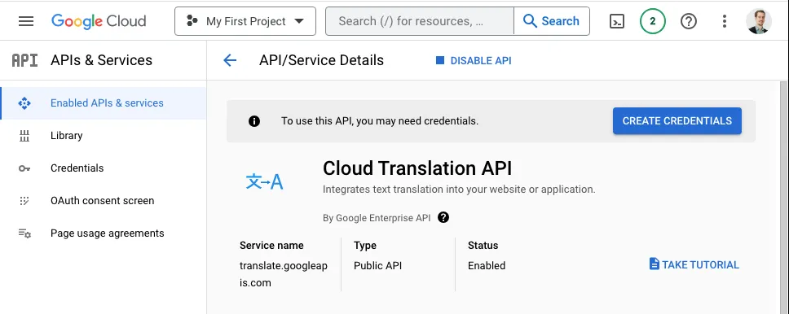Click the Page usage agreements icon

tap(24, 233)
